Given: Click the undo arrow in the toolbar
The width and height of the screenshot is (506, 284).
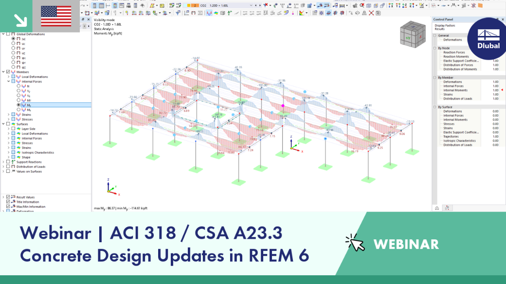Looking at the screenshot, I should click(83, 5).
